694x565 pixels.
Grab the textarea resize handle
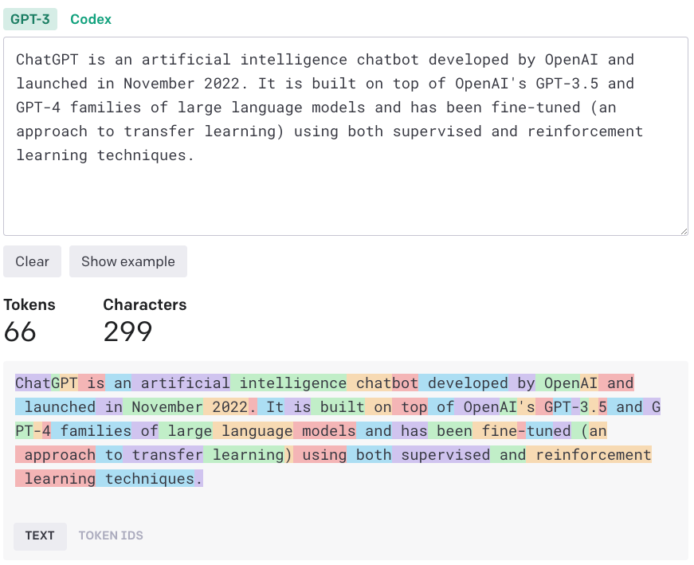(683, 230)
